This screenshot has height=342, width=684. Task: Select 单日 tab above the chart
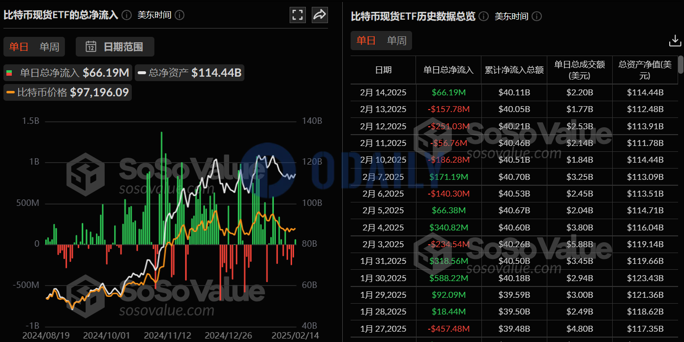click(19, 47)
